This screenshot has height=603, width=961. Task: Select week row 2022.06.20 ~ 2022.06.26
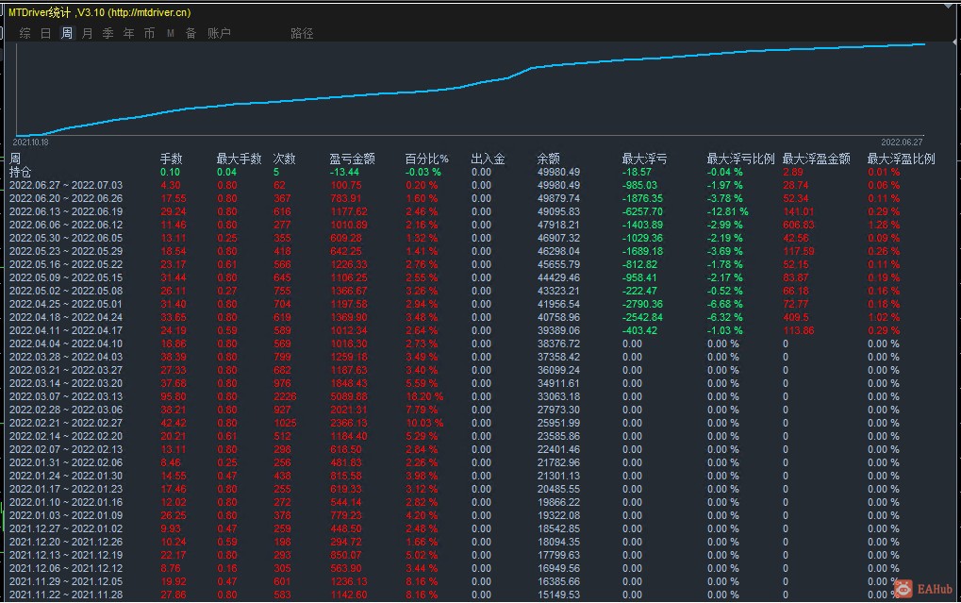point(66,199)
